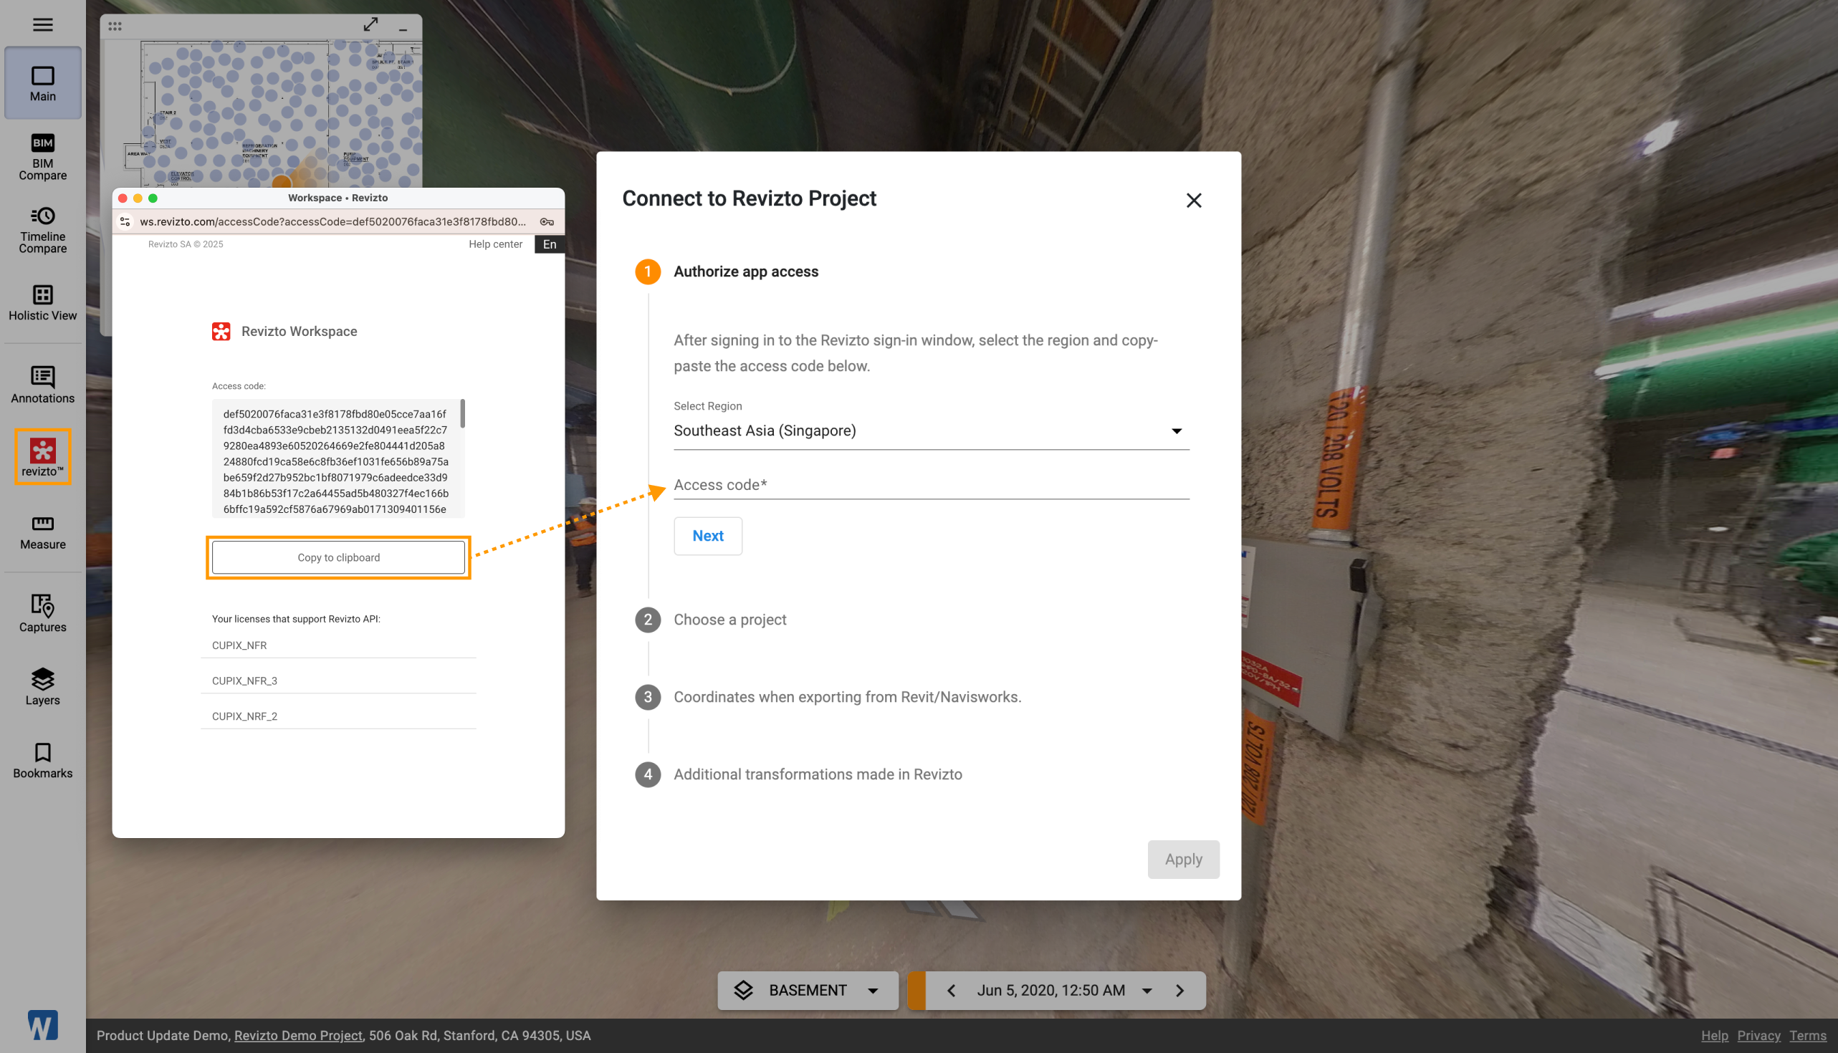Click the access code scrollbar
Screen dimensions: 1838x1053
[462, 414]
